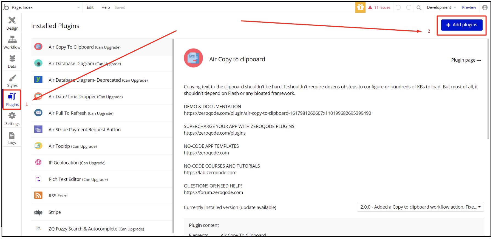Open the 11 issues warning
Viewport: 493px width, 239px height.
(379, 7)
